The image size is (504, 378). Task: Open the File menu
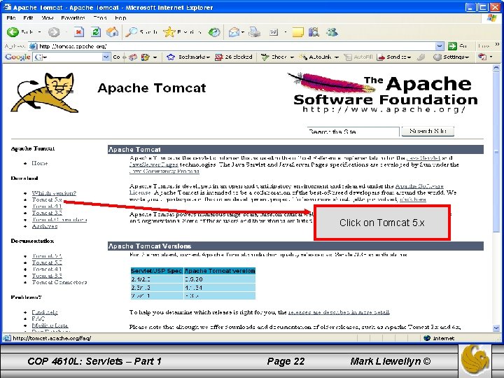point(11,18)
